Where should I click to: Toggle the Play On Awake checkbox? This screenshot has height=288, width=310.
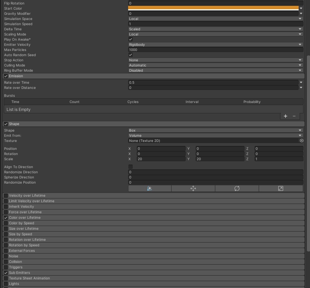click(x=131, y=39)
